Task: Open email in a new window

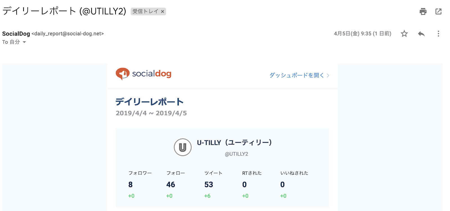Action: tap(438, 11)
